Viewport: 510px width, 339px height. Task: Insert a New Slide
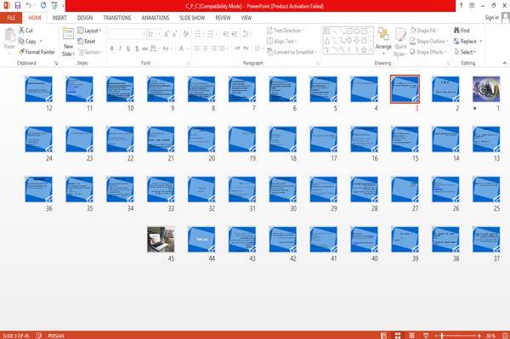(x=68, y=42)
